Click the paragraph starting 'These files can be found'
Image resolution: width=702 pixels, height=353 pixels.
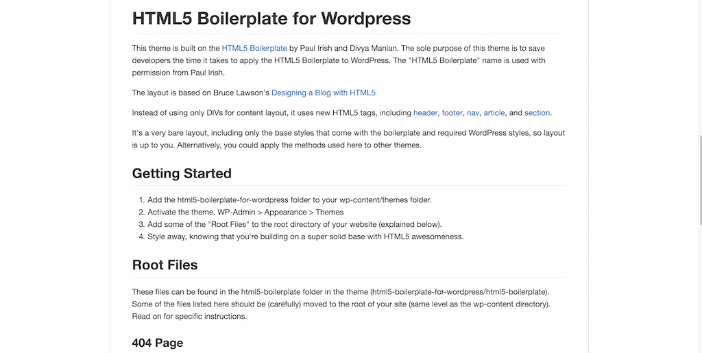tap(341, 304)
